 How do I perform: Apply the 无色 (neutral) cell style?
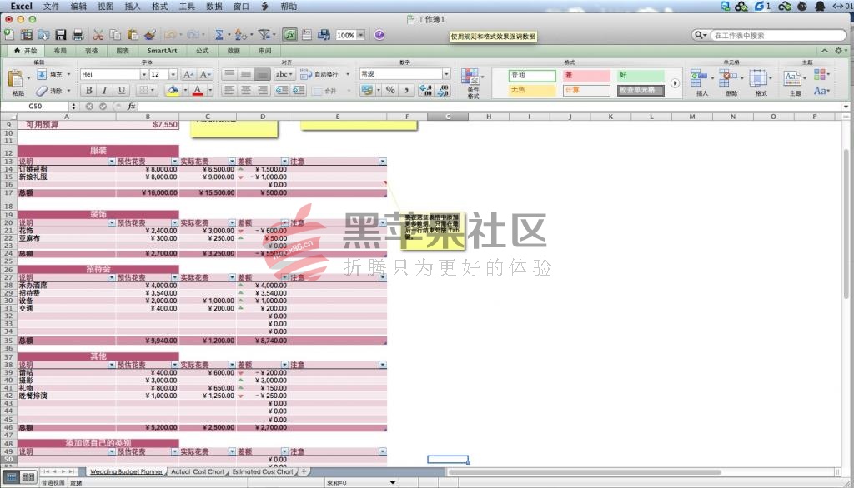point(532,90)
